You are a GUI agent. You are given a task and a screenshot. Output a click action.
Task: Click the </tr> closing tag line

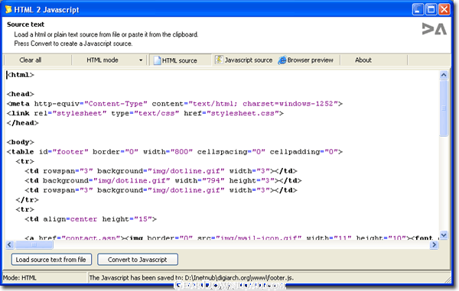pos(27,200)
